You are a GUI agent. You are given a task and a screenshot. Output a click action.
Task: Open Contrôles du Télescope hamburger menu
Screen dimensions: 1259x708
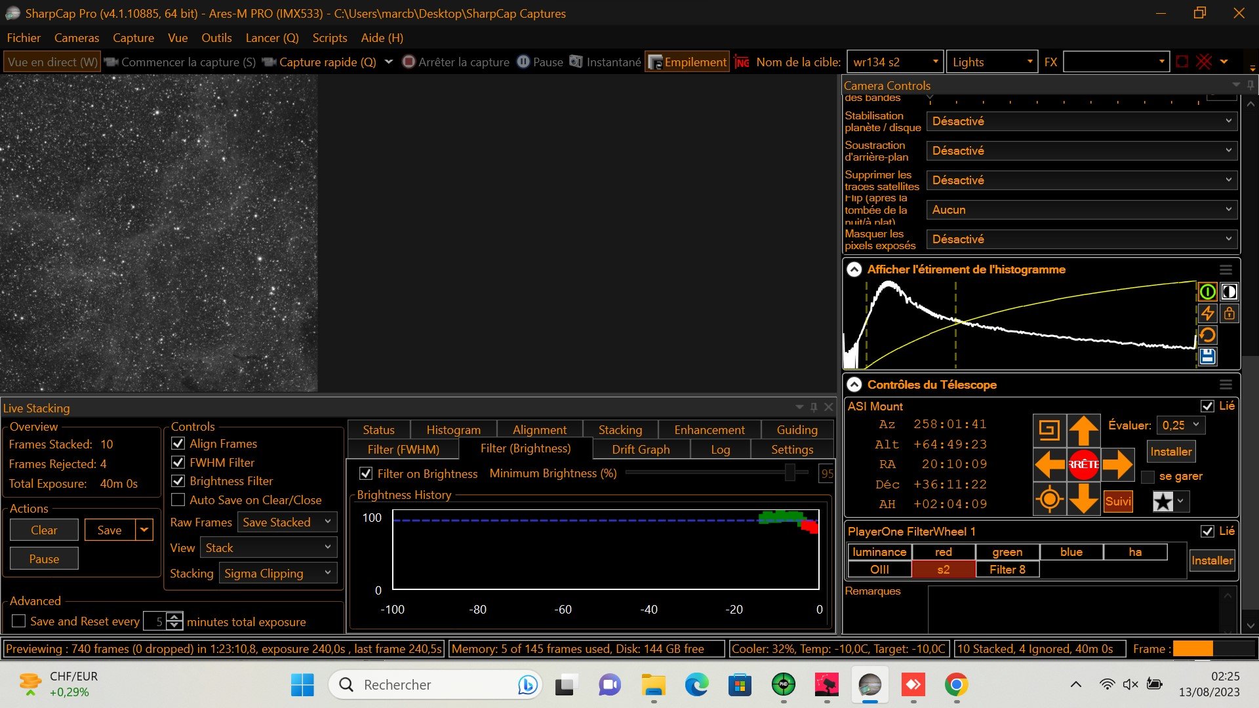point(1226,385)
